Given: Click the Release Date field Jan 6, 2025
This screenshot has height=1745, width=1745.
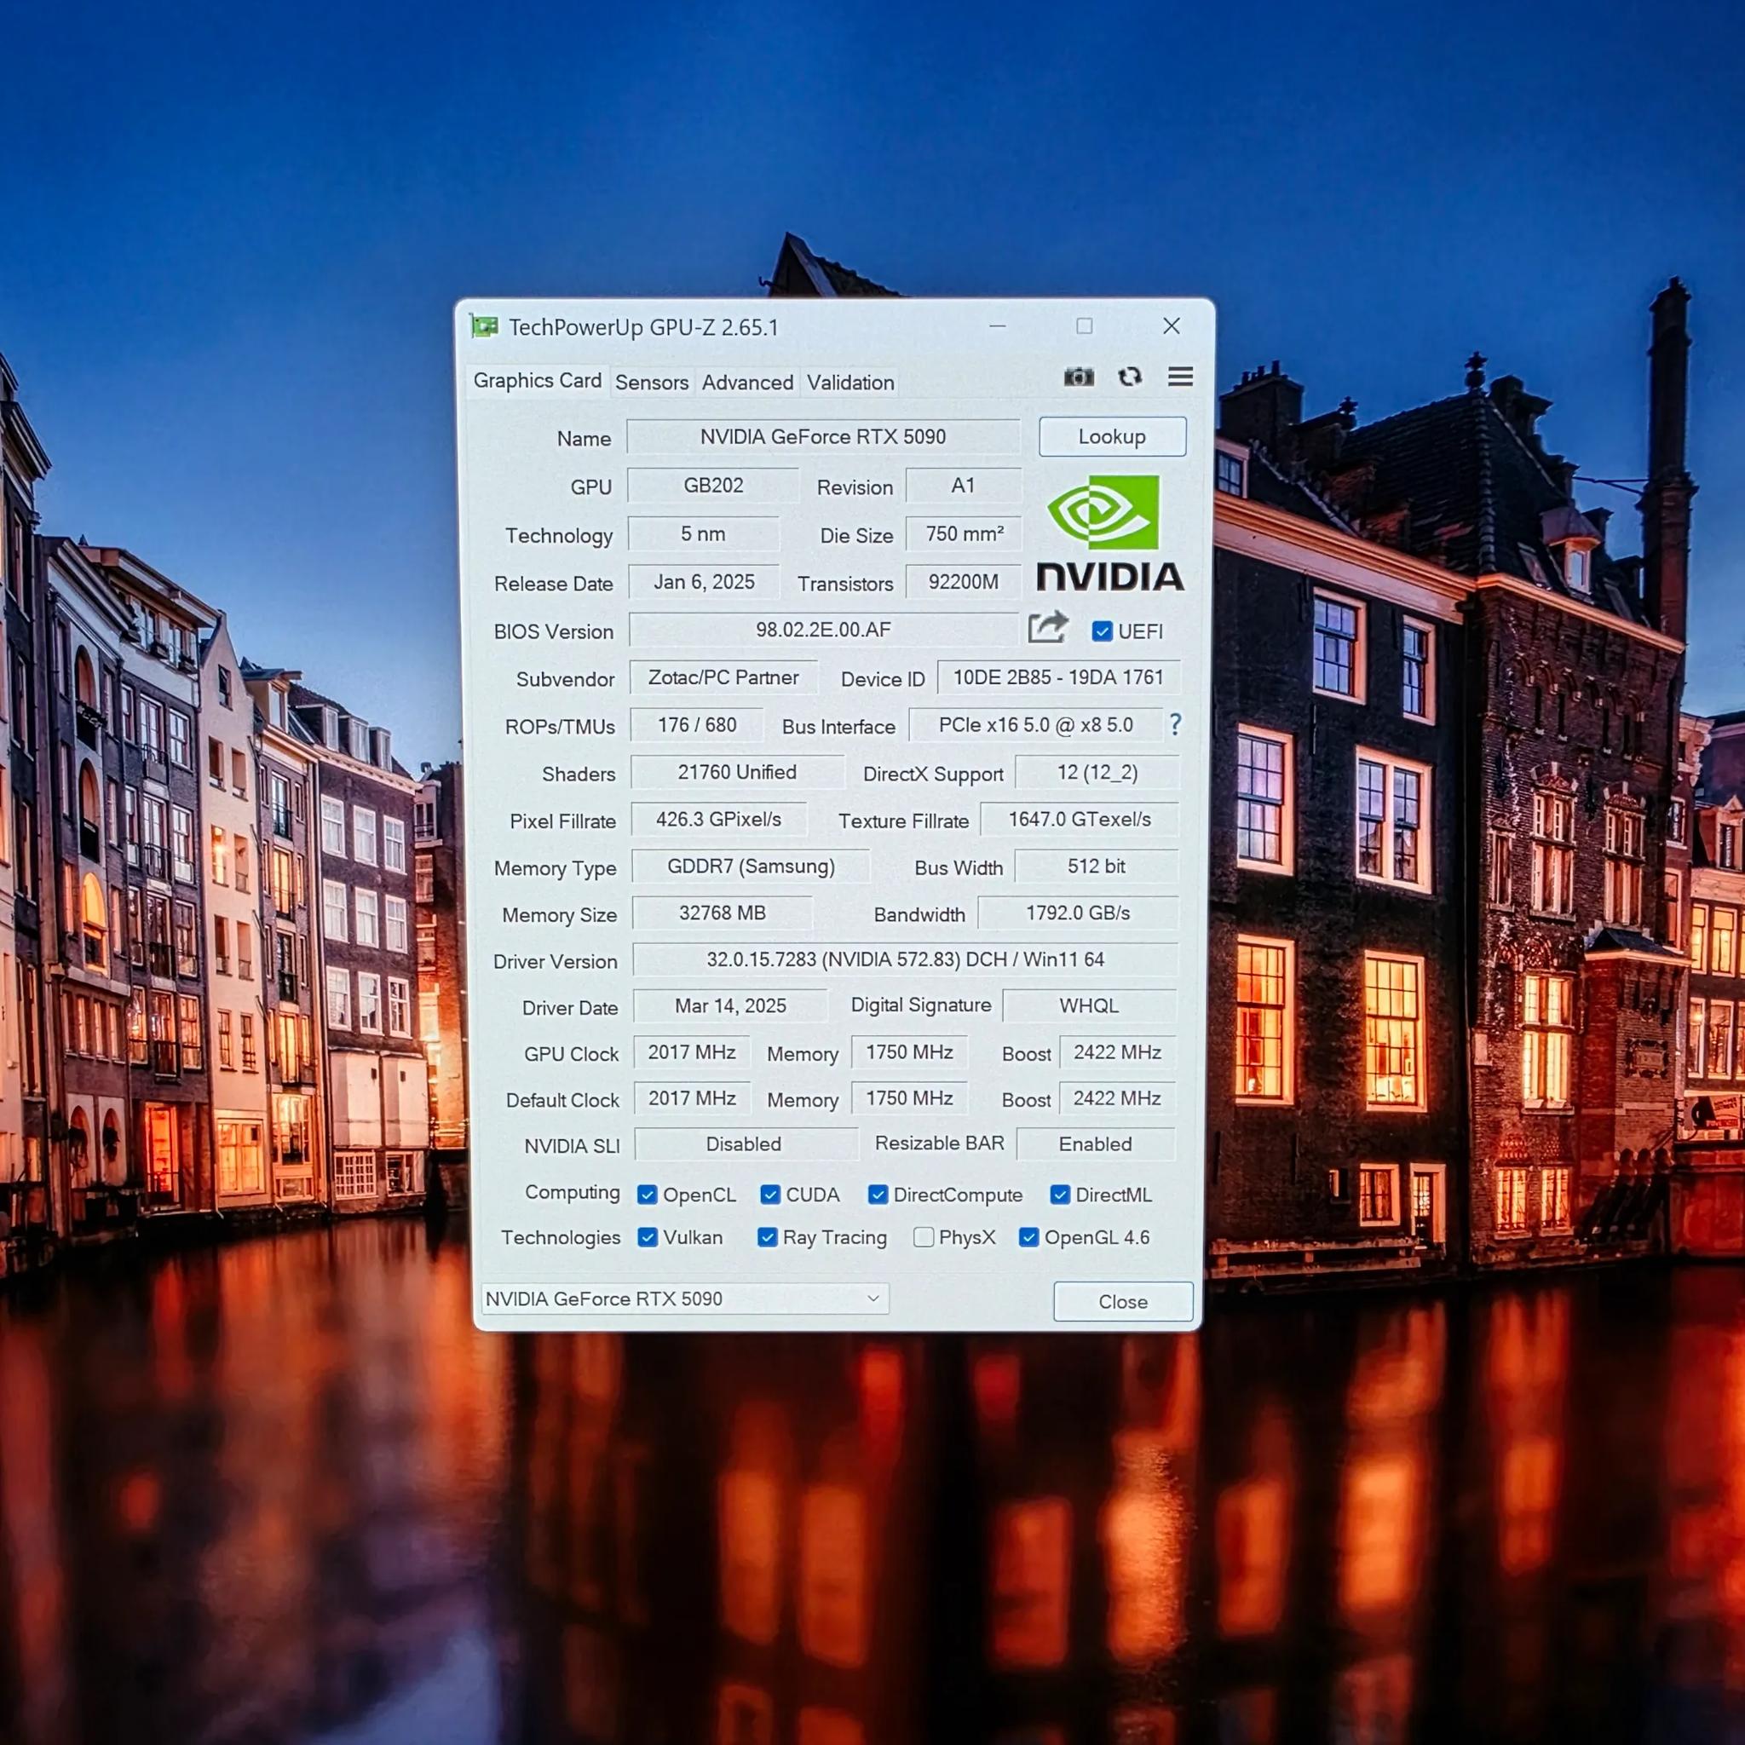Looking at the screenshot, I should (704, 582).
